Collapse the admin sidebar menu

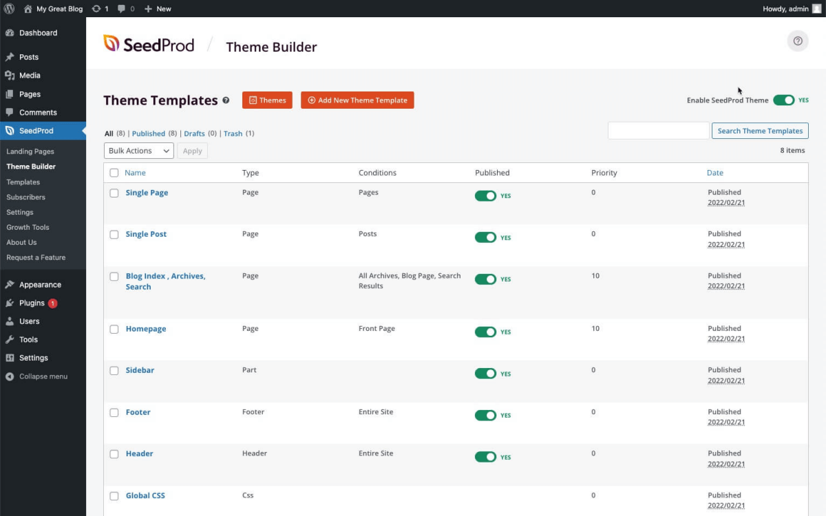[38, 376]
